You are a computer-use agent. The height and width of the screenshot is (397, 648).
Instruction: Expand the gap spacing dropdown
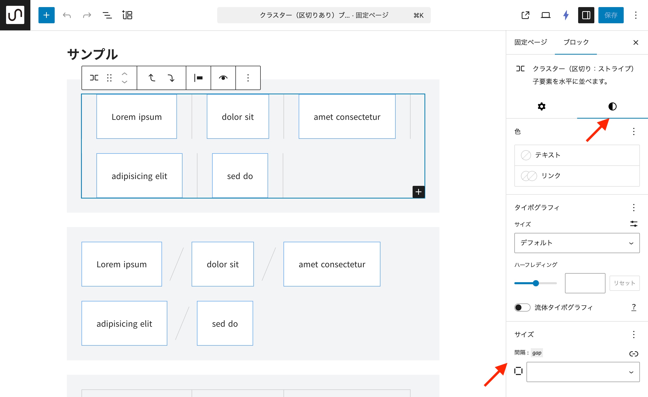tap(583, 372)
